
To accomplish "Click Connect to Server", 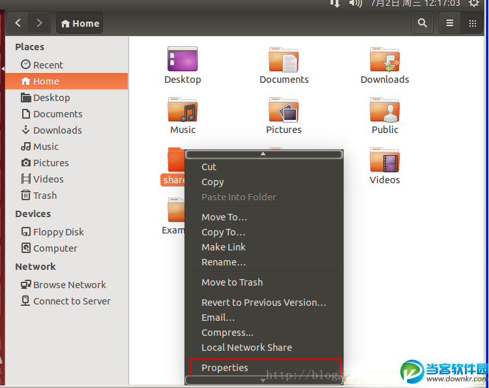I will tap(65, 301).
